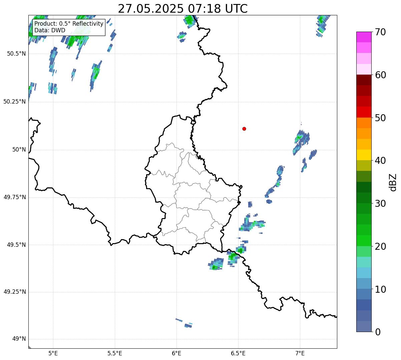This screenshot has width=401, height=360.
Task: Click the 50.25°N latitude label
Action: click(x=15, y=102)
